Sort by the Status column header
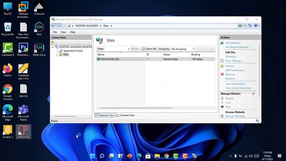Viewport: 286px width, 161px height. [x=167, y=55]
